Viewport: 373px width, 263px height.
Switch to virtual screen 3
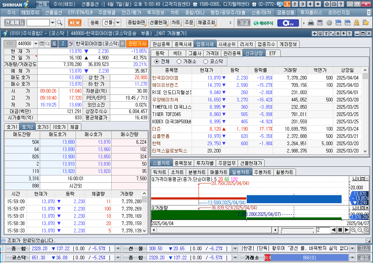point(302,4)
